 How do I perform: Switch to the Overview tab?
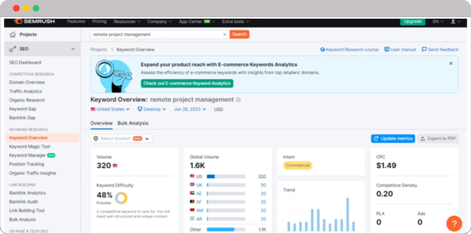click(x=102, y=123)
